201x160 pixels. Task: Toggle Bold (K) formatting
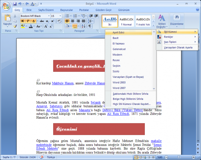tap(23, 21)
